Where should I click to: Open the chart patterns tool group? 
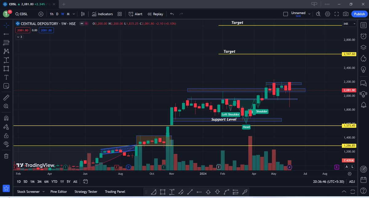tap(6, 51)
